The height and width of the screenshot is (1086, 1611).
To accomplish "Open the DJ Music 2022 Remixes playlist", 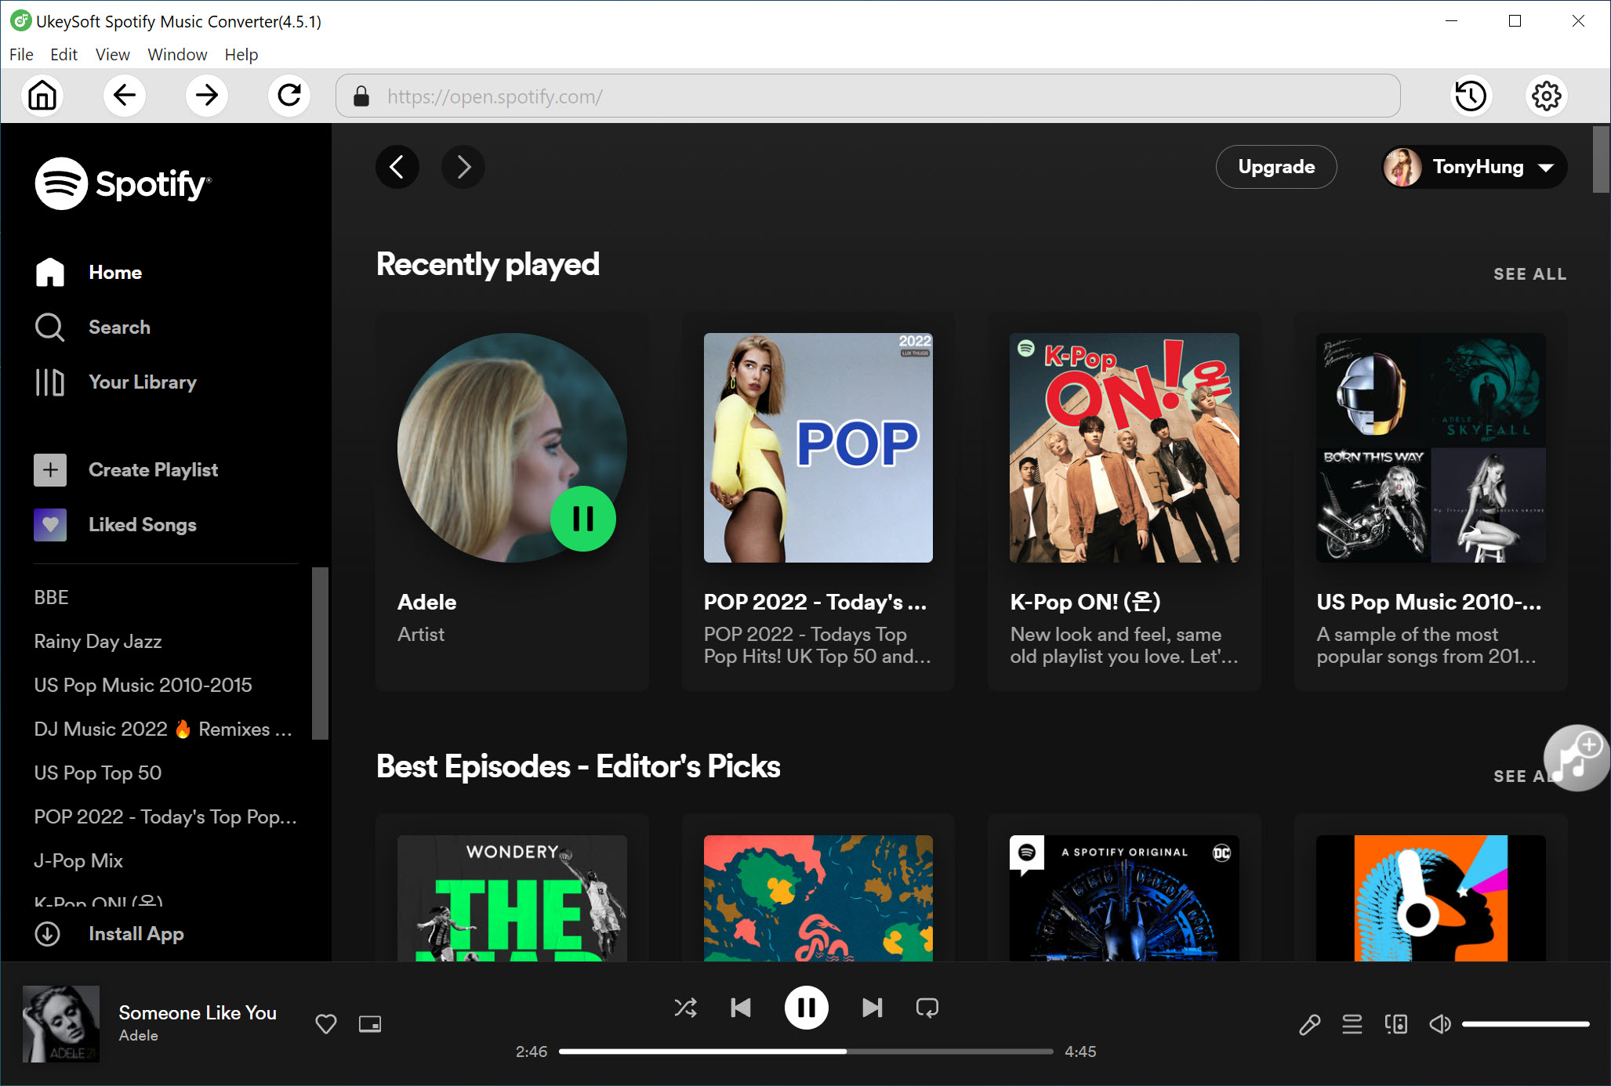I will click(164, 729).
